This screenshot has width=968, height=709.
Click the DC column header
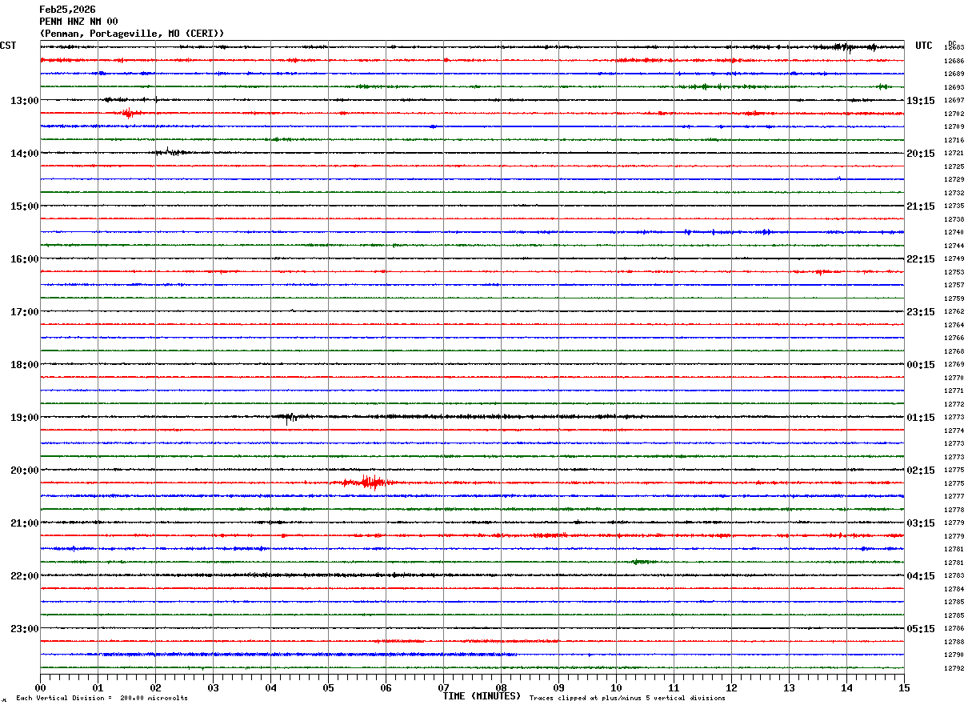952,43
